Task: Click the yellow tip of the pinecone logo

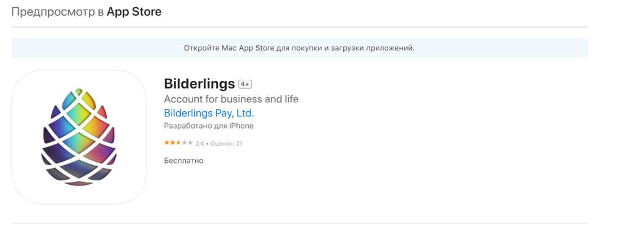Action: pyautogui.click(x=79, y=93)
